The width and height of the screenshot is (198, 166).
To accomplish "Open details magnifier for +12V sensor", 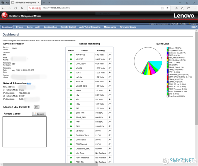I will tap(109, 104).
